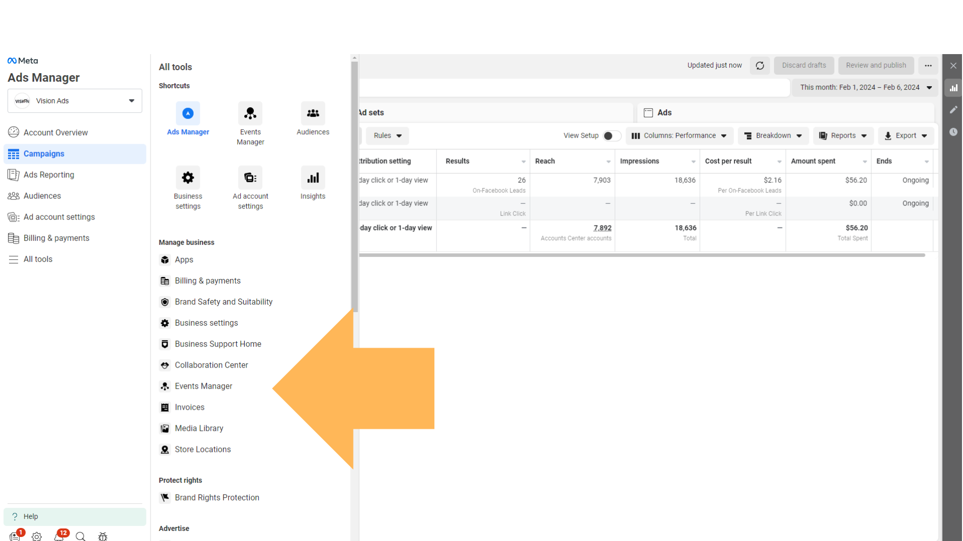Switch to the Ads tab
Screen dimensions: 963x541
point(785,113)
